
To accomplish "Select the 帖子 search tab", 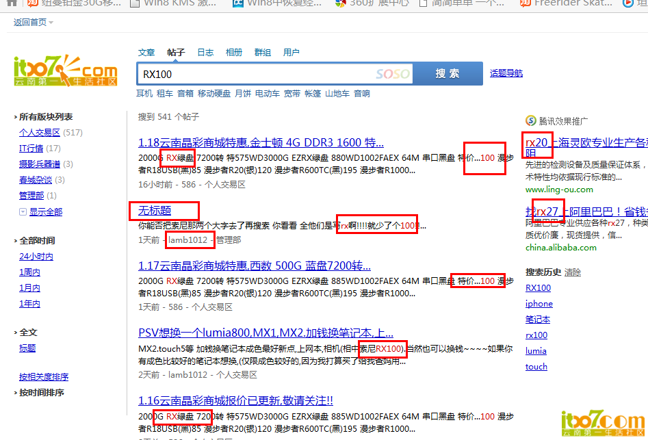I will coord(176,53).
